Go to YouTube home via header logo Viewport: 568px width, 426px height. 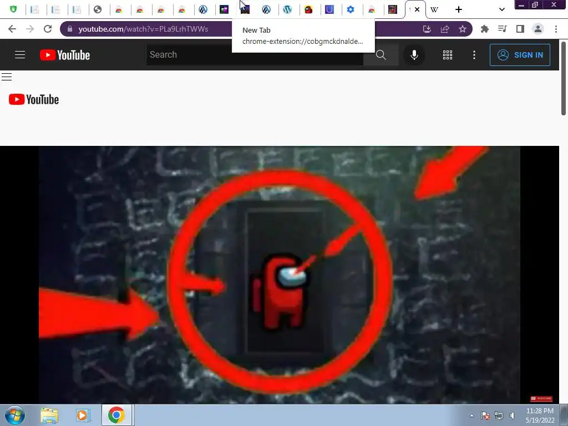pos(65,55)
